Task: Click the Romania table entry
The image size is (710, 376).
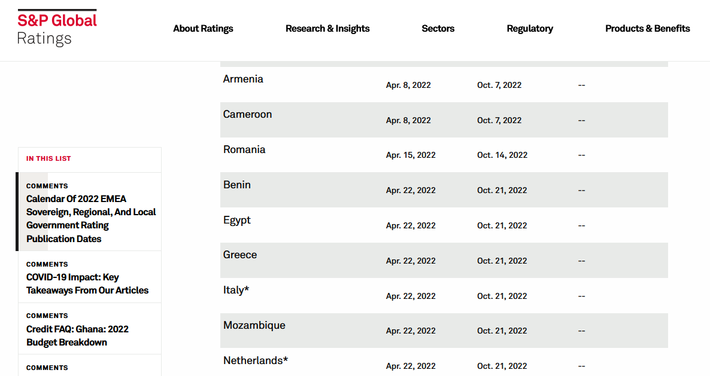Action: tap(244, 149)
